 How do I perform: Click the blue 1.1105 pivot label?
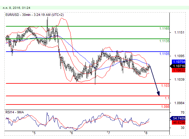click(x=164, y=54)
